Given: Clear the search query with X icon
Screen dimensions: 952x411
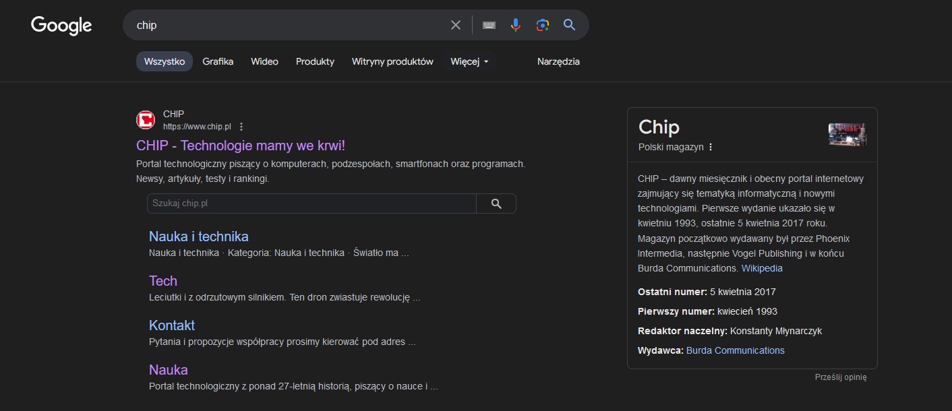Looking at the screenshot, I should (456, 25).
